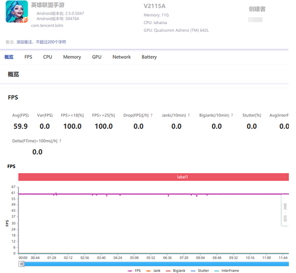The height and width of the screenshot is (273, 296).
Task: Click help icon next to Delta(FTime)>100ms
Action: tap(60, 141)
